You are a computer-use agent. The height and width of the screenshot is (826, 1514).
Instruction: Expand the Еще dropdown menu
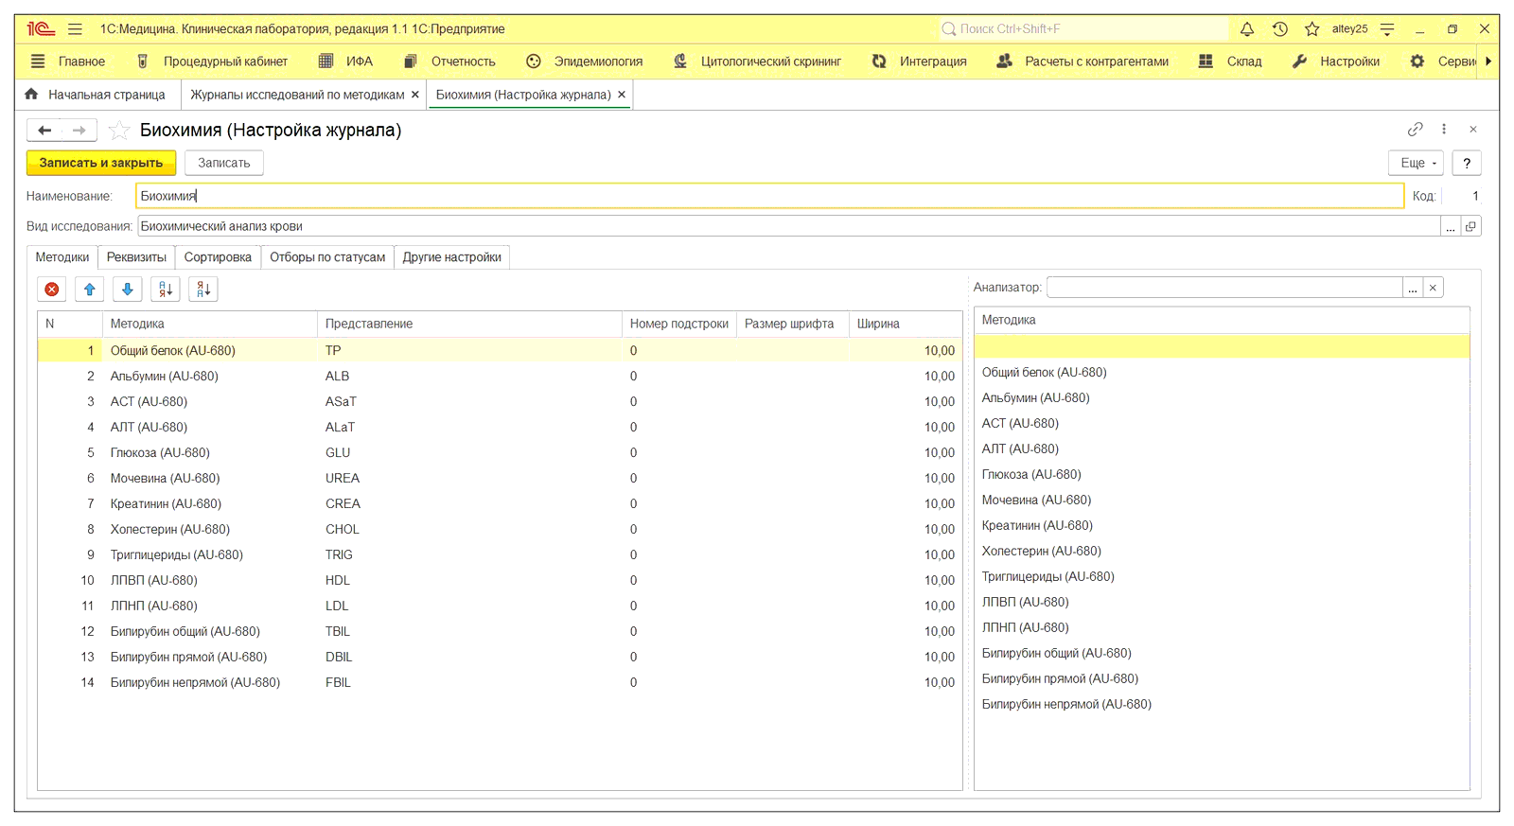(x=1416, y=163)
